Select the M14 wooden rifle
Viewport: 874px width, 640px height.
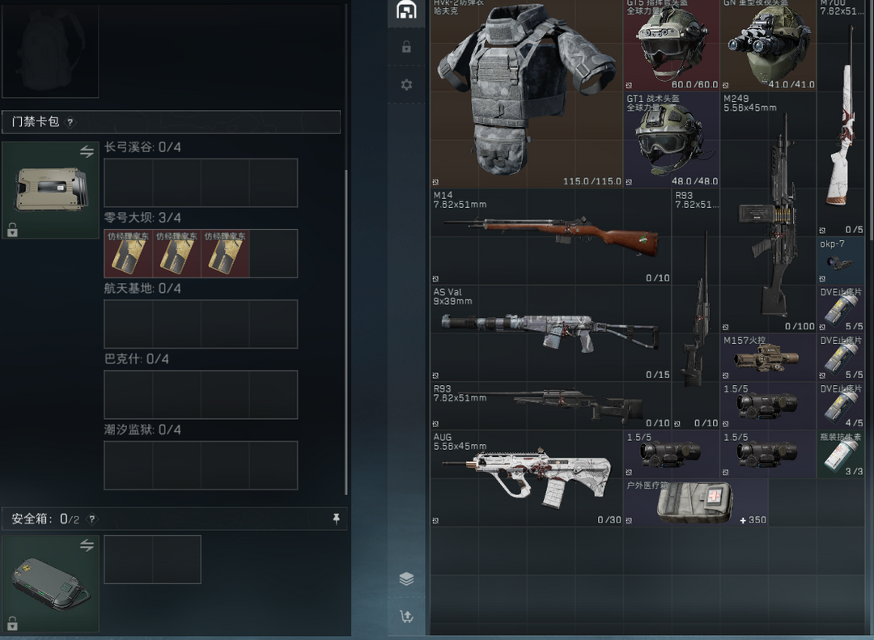551,237
